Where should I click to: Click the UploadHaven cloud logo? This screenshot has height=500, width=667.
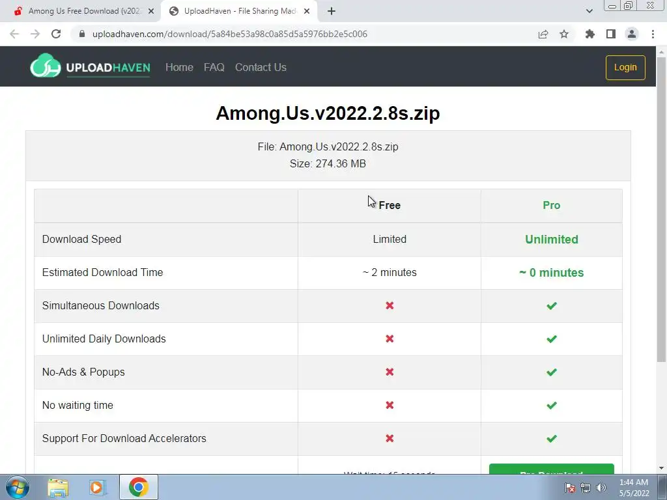click(46, 66)
